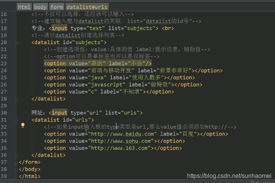Click the highlighted input tag on line 18
The width and height of the screenshot is (275, 183).
60,28
